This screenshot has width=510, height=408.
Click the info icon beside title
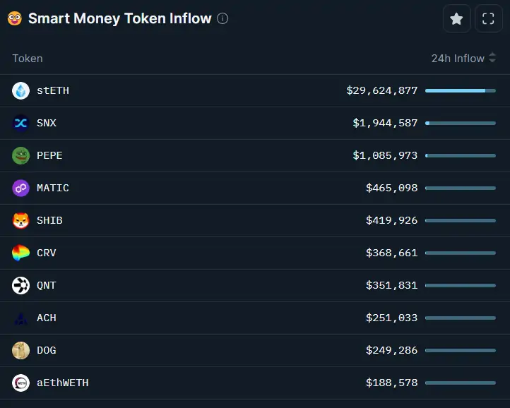coord(223,18)
